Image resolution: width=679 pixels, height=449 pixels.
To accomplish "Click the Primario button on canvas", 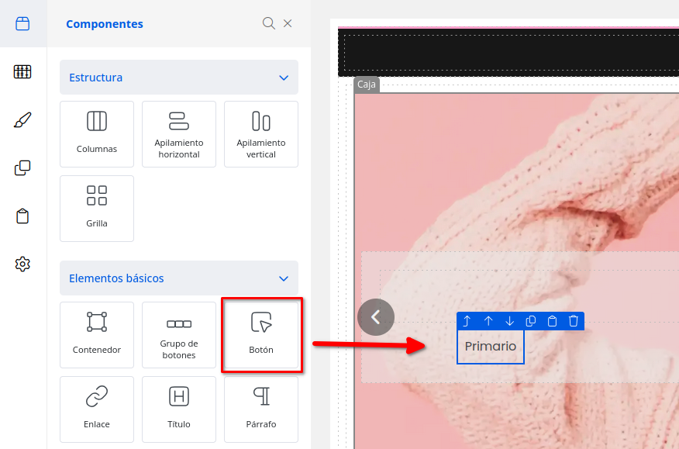I will (x=490, y=347).
